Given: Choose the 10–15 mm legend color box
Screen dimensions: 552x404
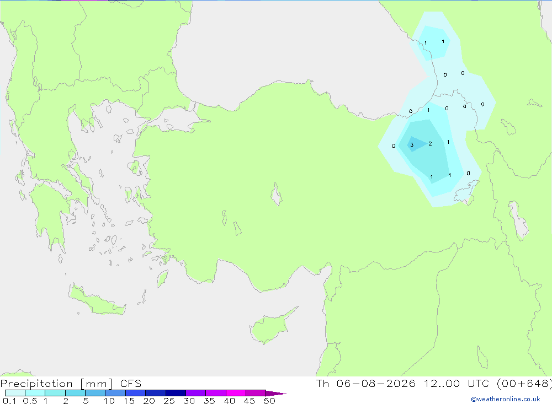Looking at the screenshot, I should pos(115,393).
